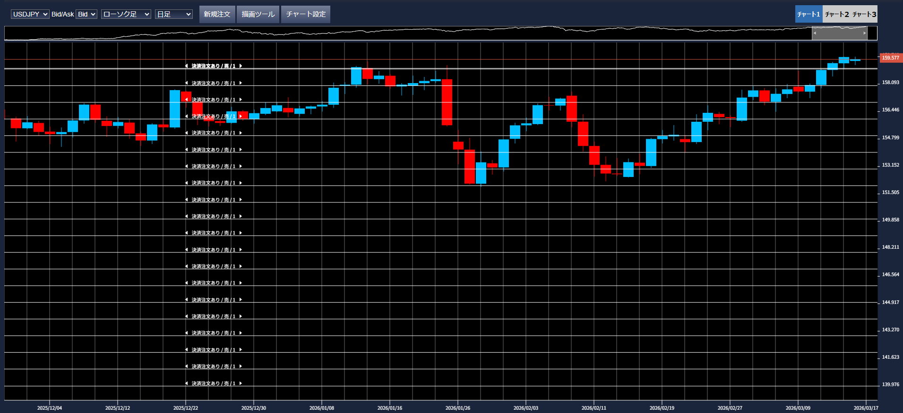Click the 新規注文 button
903x413 pixels.
pyautogui.click(x=217, y=14)
